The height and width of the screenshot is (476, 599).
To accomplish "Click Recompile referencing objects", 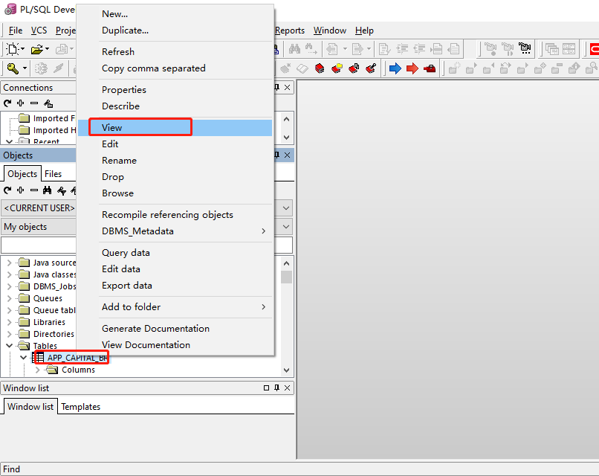I will [175, 215].
